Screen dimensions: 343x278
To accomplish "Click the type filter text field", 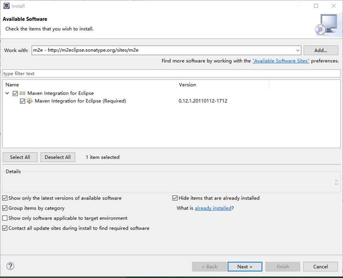I will point(171,73).
